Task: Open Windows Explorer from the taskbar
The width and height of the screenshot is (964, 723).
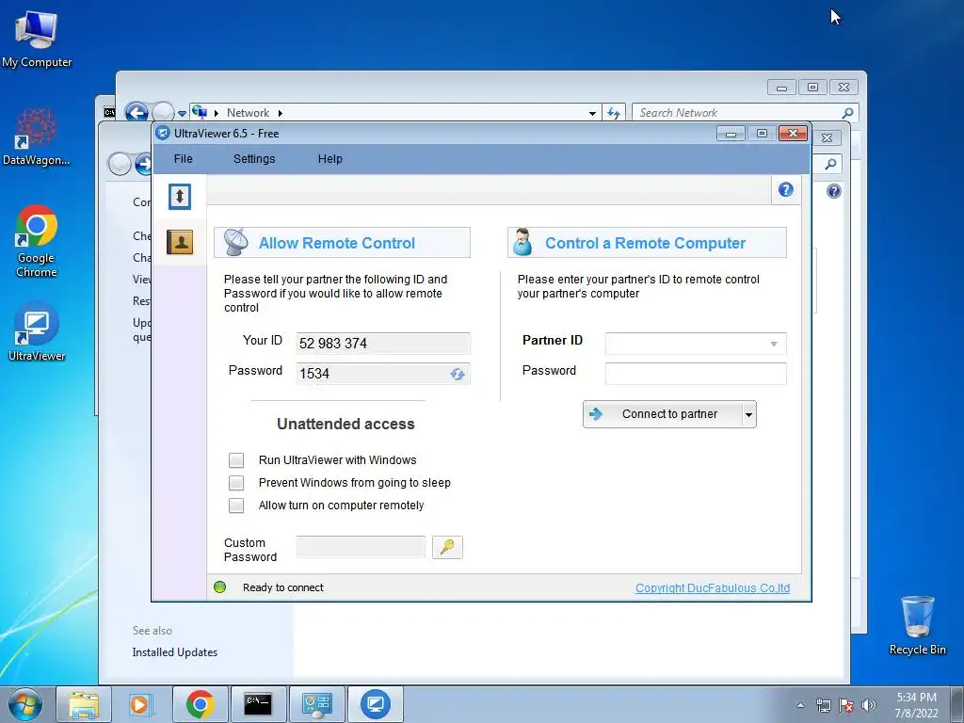Action: point(84,704)
